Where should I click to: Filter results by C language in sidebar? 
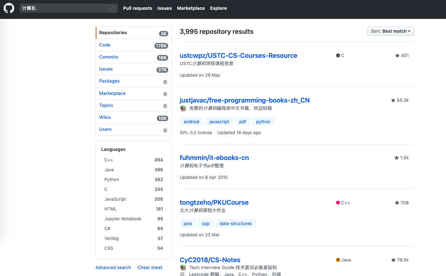tap(134, 189)
